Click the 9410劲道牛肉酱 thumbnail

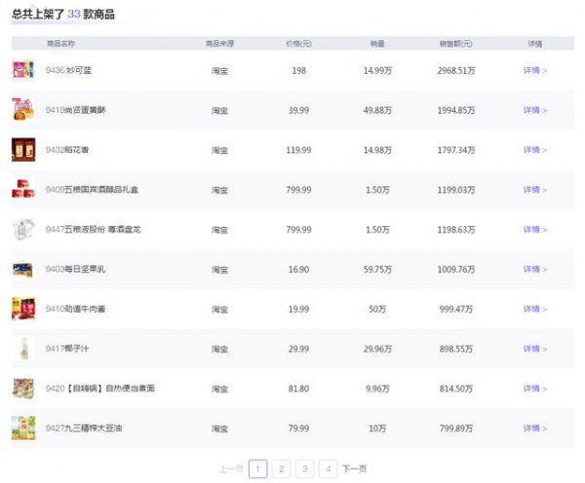(x=23, y=309)
